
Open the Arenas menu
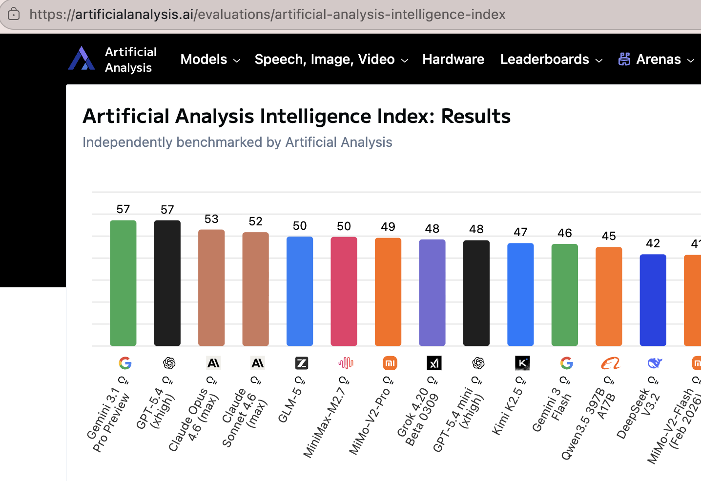point(657,60)
